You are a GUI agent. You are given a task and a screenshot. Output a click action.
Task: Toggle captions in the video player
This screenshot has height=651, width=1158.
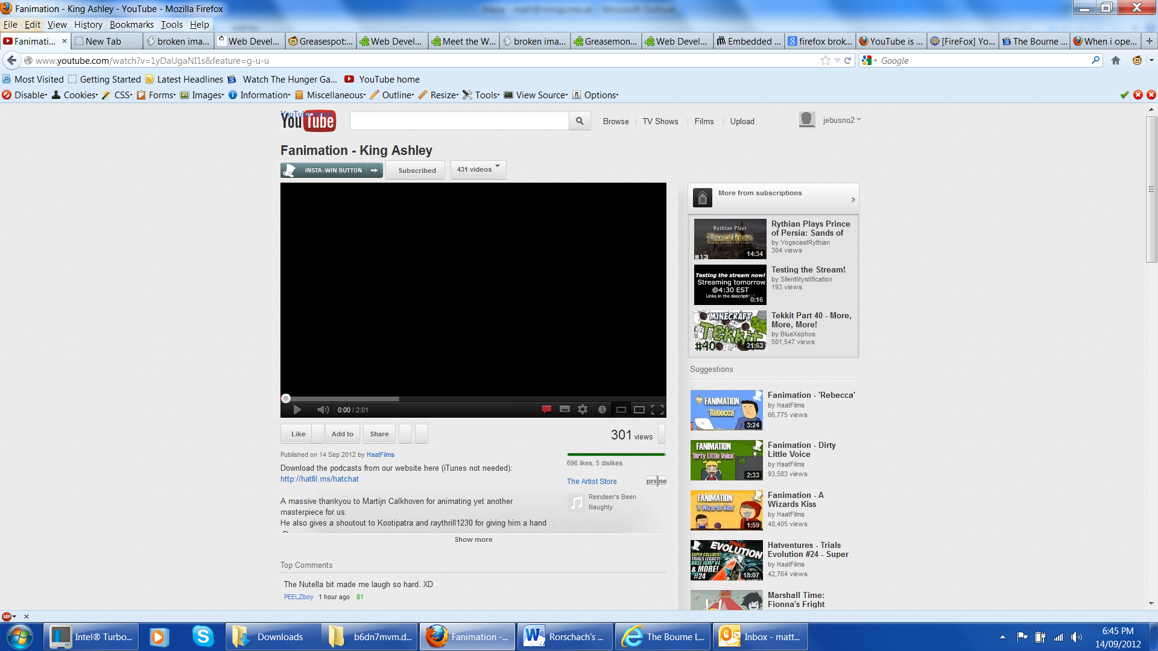[x=565, y=410]
